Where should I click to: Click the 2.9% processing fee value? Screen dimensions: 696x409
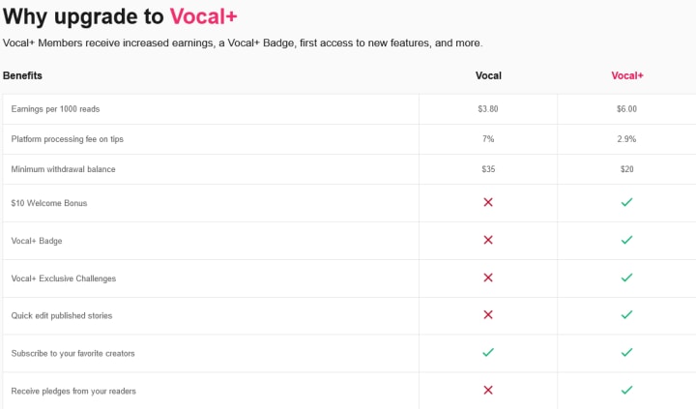tap(626, 139)
